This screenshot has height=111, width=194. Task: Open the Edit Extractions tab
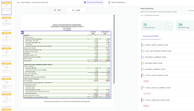point(117,3)
